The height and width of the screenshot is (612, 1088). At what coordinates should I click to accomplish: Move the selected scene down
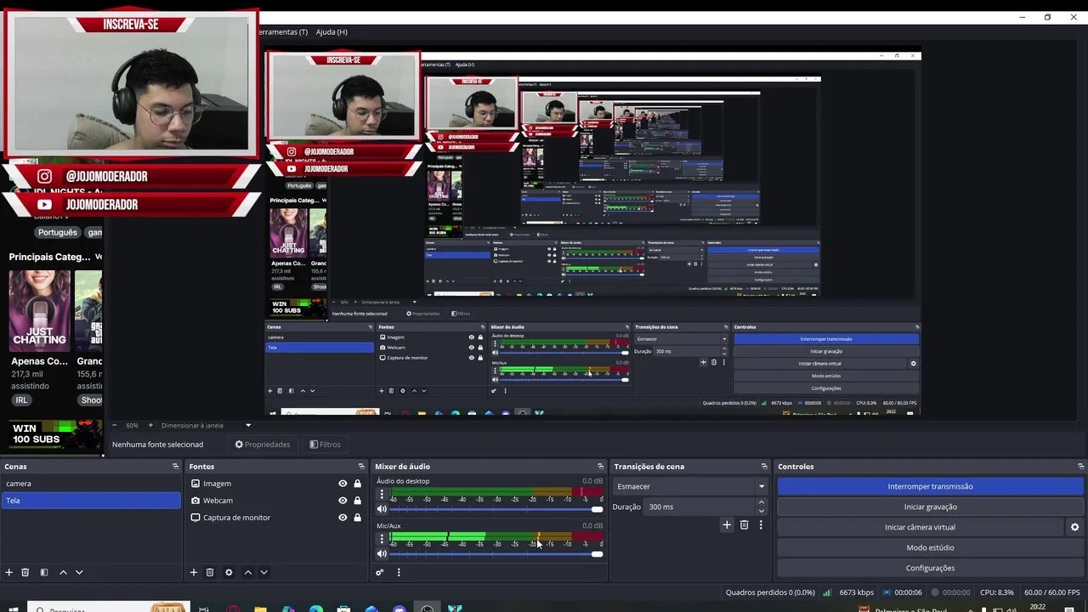tap(79, 572)
